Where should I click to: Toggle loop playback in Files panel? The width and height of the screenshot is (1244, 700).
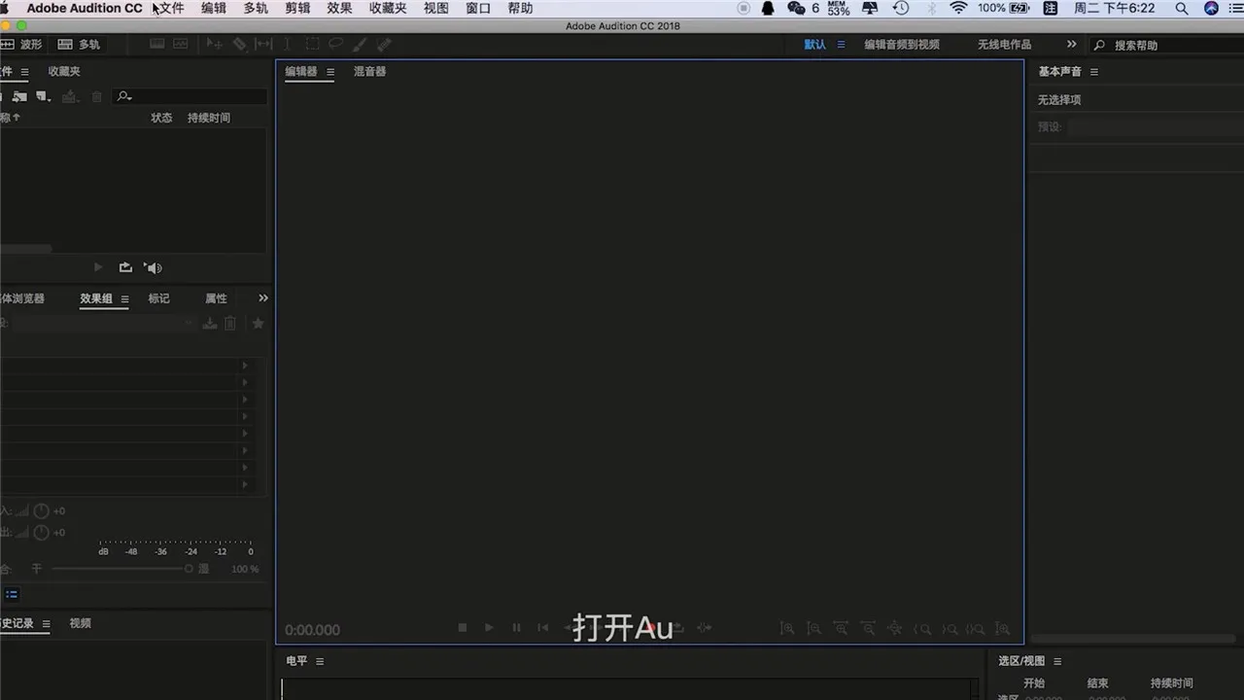pos(125,267)
